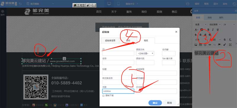The height and width of the screenshot is (108, 237).
Task: Toggle Underline formatting in text panel
Action: click(x=218, y=30)
